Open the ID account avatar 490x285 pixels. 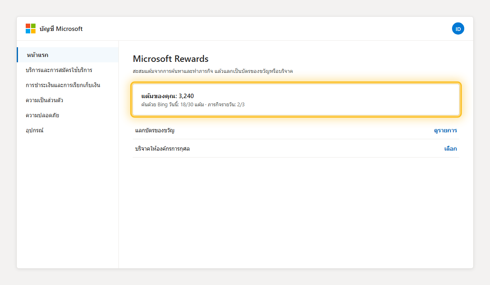[458, 28]
